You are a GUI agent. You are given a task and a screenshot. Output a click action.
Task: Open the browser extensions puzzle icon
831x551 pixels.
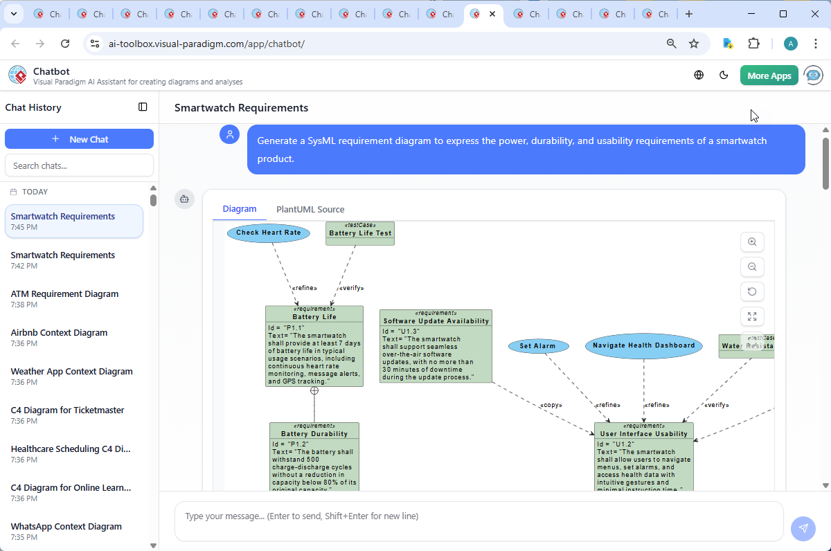(754, 43)
